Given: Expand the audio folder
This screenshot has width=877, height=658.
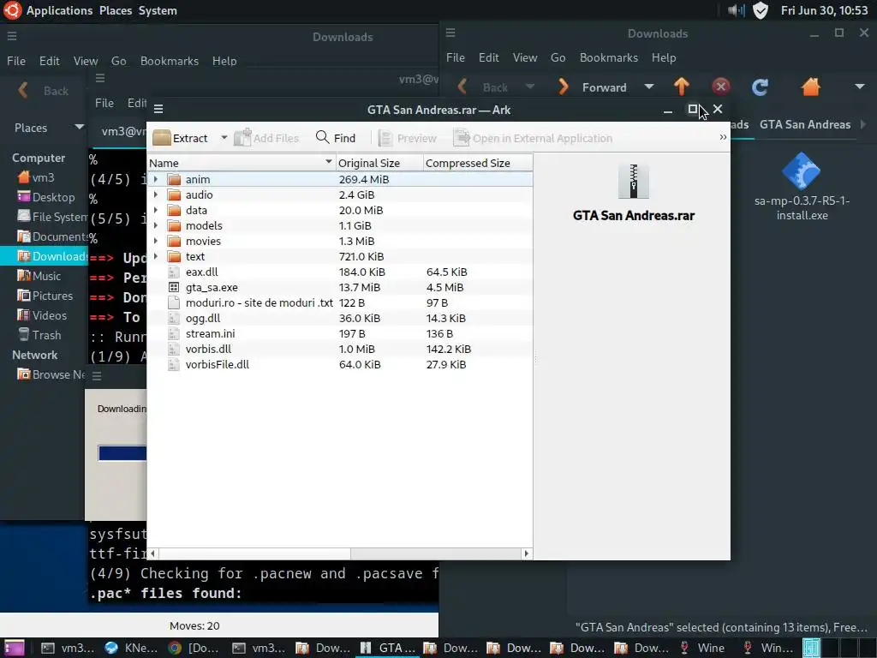Looking at the screenshot, I should pos(156,194).
